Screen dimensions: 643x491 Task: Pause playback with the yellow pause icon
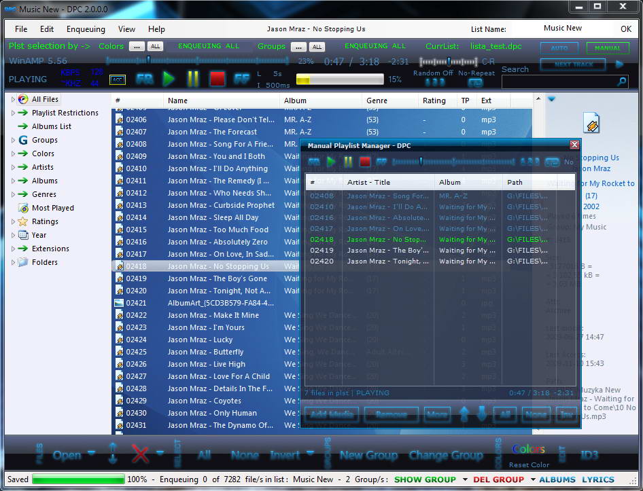[193, 79]
